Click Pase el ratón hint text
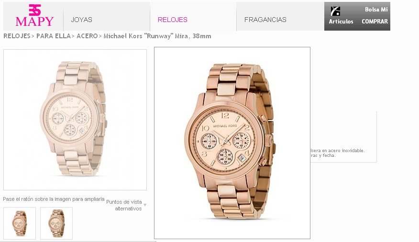 (54, 199)
